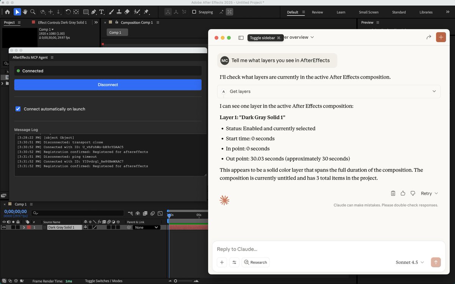455x284 pixels.
Task: Click the red label color swatch of layer 1
Action: point(29,228)
